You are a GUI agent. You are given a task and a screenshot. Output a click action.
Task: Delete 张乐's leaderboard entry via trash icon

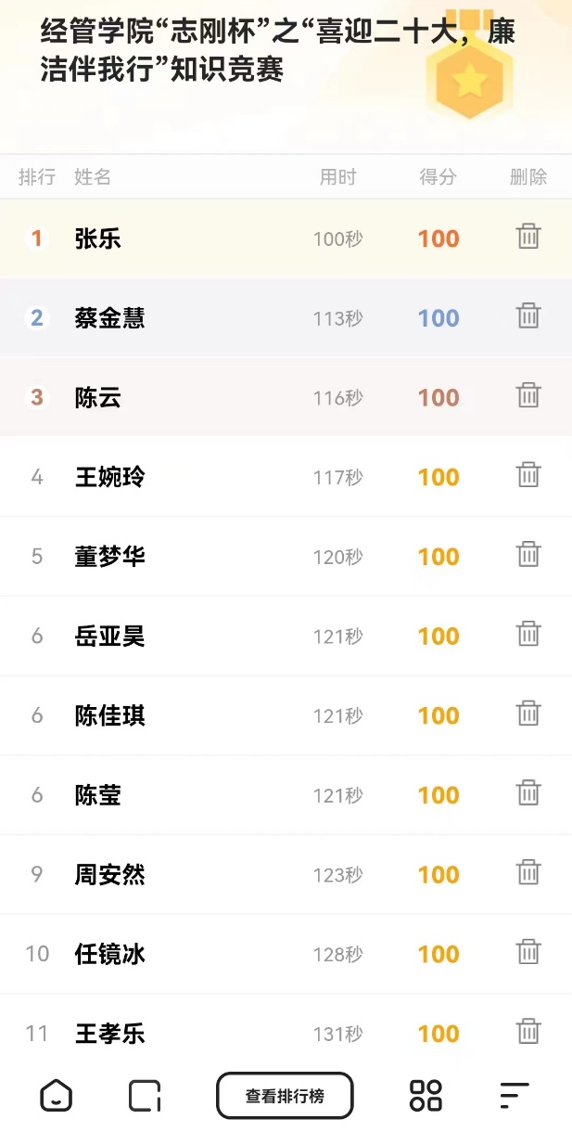pyautogui.click(x=528, y=238)
